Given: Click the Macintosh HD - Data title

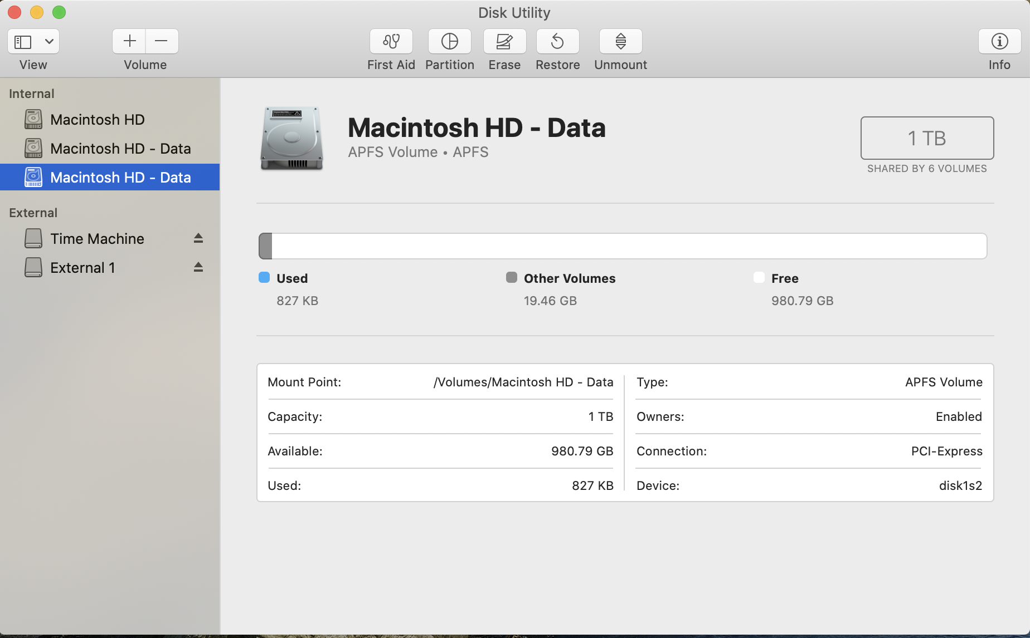Looking at the screenshot, I should click(477, 127).
